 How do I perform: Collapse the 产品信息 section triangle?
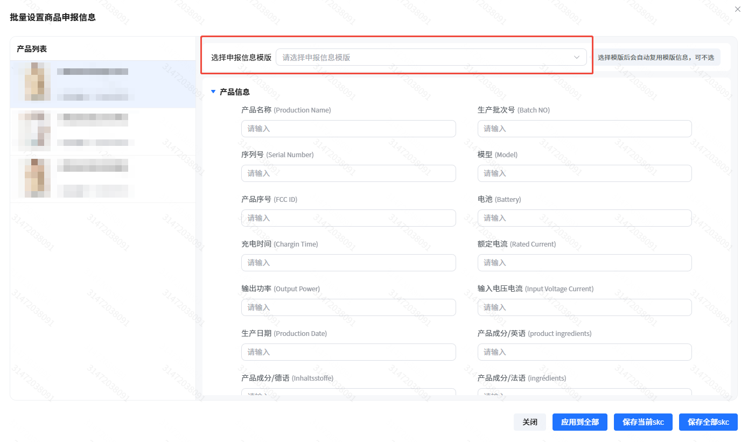(213, 92)
